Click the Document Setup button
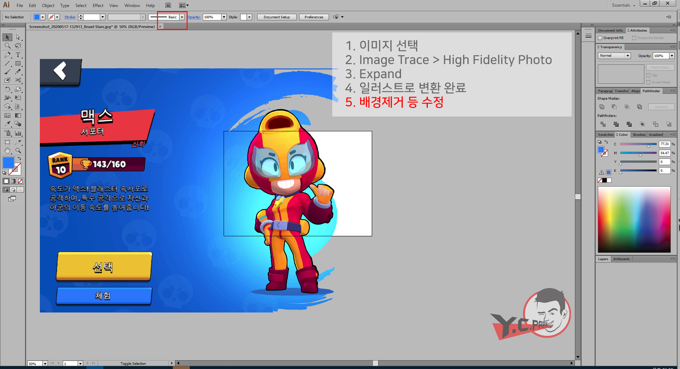Viewport: 680px width, 369px height. click(x=277, y=17)
